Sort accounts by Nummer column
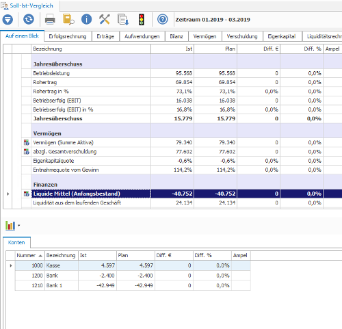 29,255
